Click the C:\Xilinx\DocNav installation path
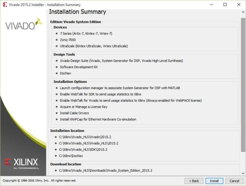 71,156
